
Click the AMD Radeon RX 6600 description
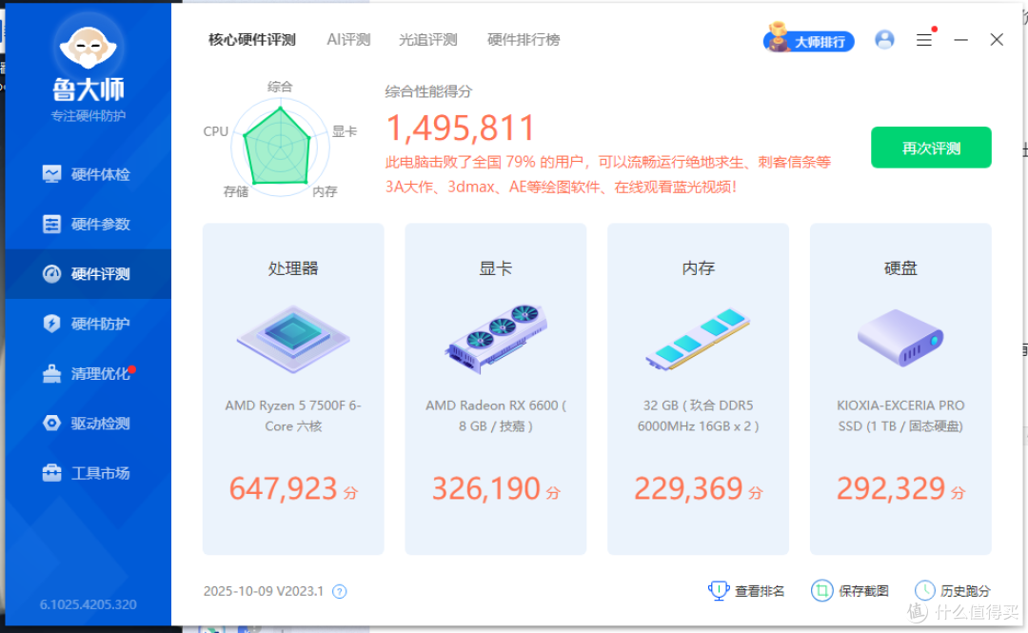496,416
